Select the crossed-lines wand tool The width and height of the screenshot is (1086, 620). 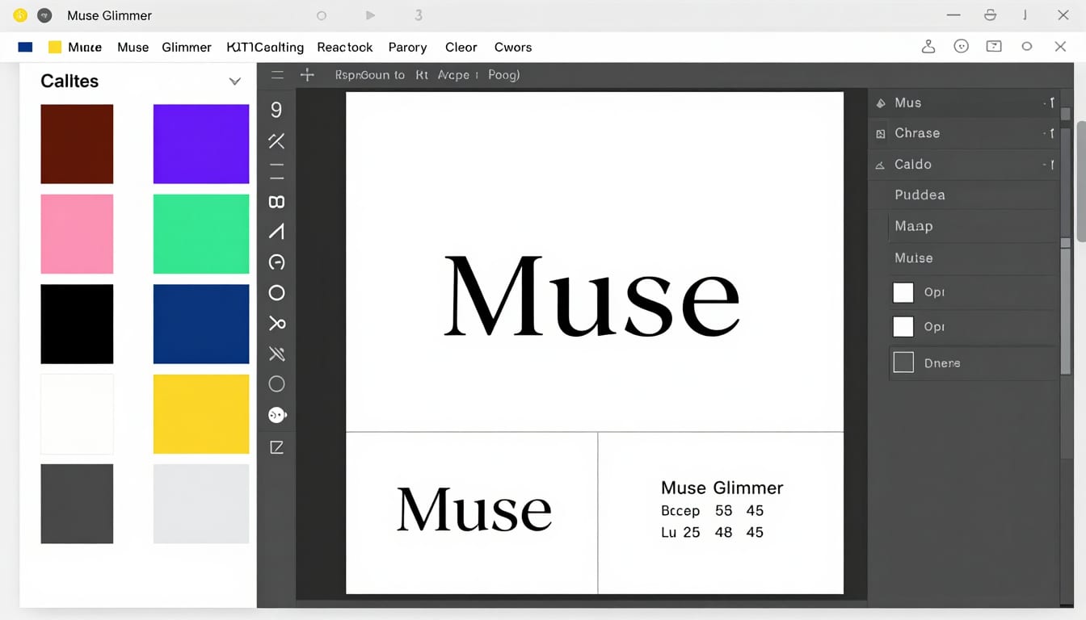click(276, 141)
